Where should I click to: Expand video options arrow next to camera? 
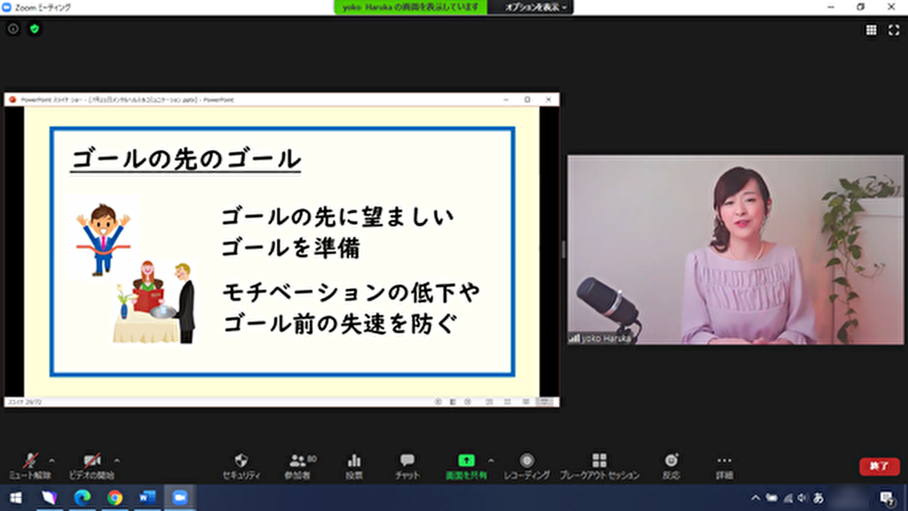coord(117,461)
